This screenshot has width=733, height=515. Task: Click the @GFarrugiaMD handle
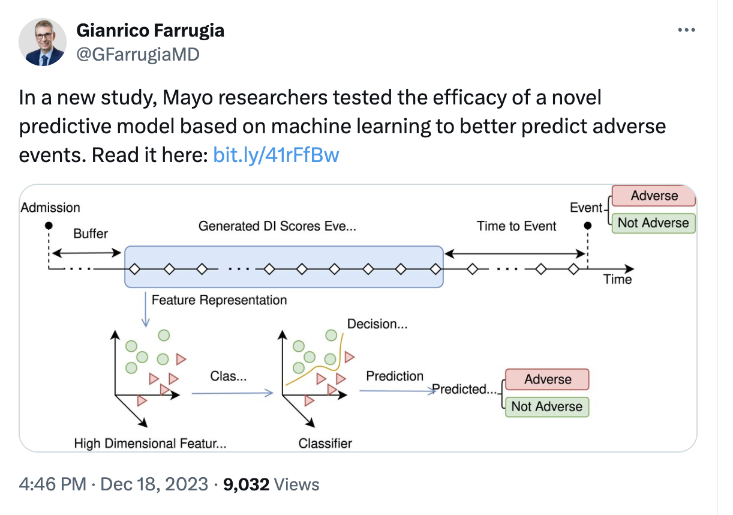(x=137, y=55)
